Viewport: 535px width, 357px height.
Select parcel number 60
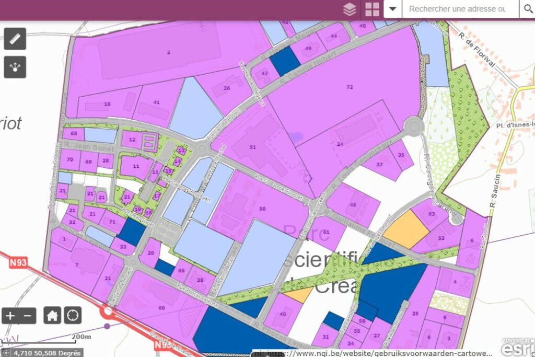[x=162, y=308]
